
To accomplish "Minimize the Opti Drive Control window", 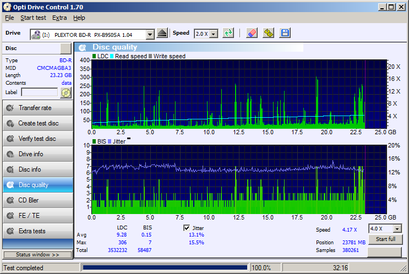I will pyautogui.click(x=383, y=7).
